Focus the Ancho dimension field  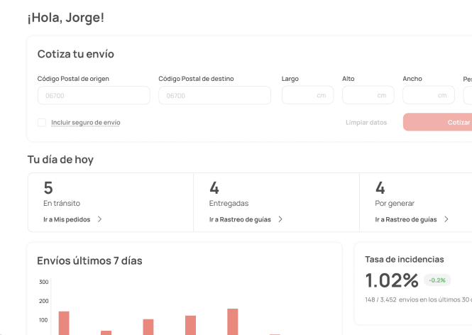click(x=429, y=95)
